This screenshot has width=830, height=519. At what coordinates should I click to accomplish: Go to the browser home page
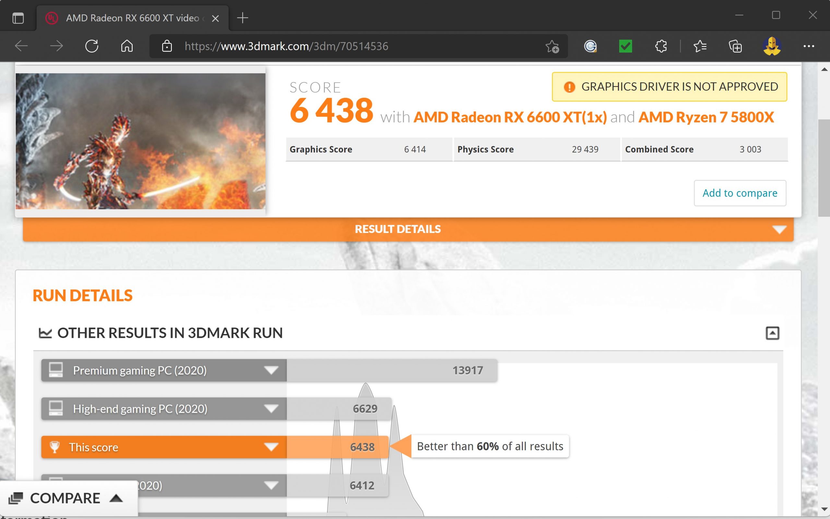pyautogui.click(x=127, y=46)
